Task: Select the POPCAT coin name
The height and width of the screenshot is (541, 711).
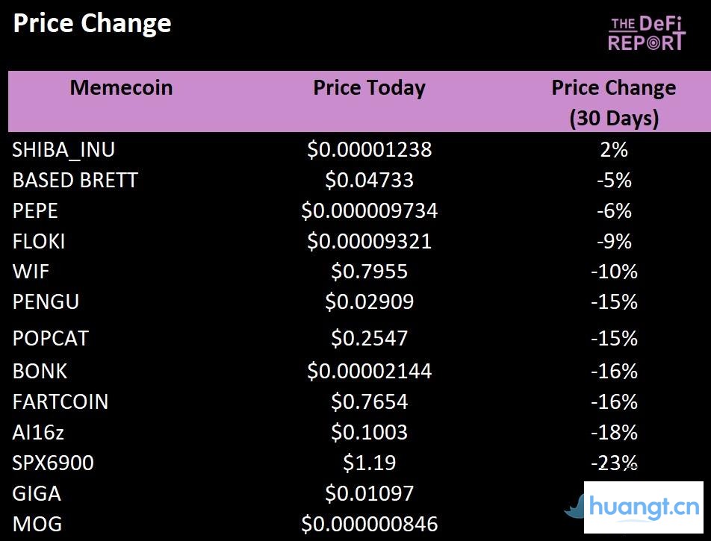Action: [50, 339]
